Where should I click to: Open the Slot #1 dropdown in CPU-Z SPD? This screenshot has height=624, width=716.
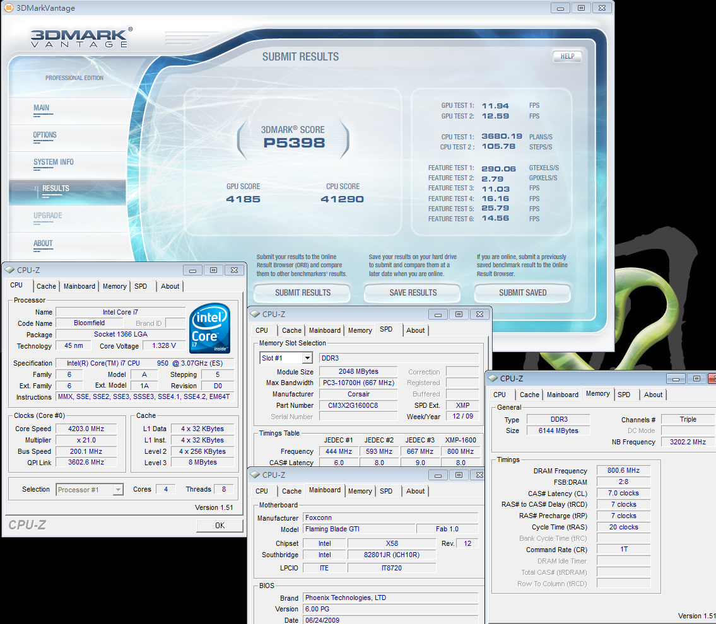[x=307, y=358]
